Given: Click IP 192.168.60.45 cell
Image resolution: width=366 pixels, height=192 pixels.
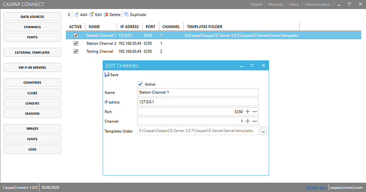Looking at the screenshot, I should [x=130, y=51].
